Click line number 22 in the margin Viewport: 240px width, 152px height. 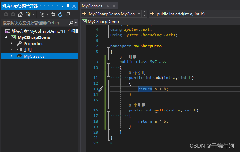click(x=96, y=143)
